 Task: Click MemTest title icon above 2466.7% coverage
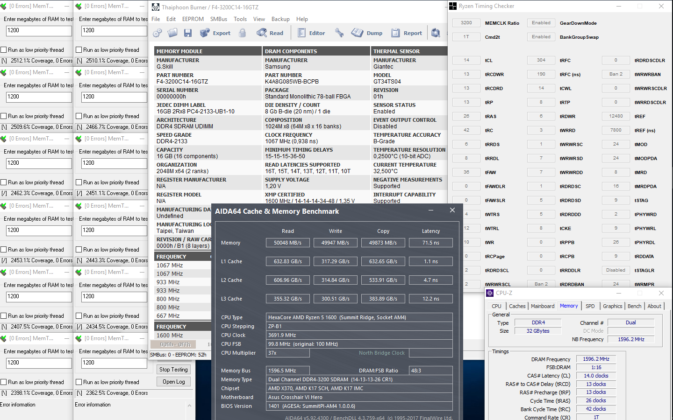[x=79, y=72]
